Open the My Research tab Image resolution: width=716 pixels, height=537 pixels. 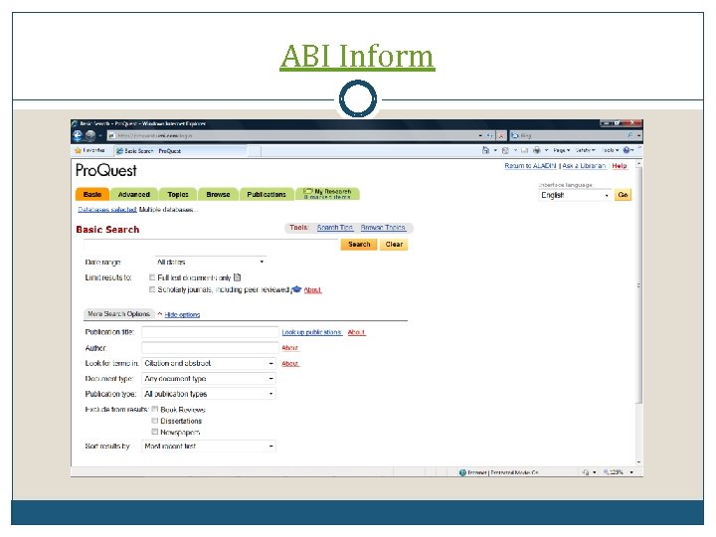coord(327,194)
